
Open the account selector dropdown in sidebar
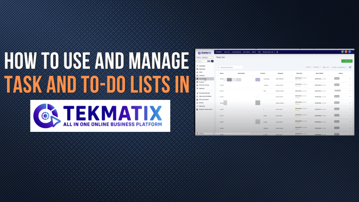click(205, 57)
